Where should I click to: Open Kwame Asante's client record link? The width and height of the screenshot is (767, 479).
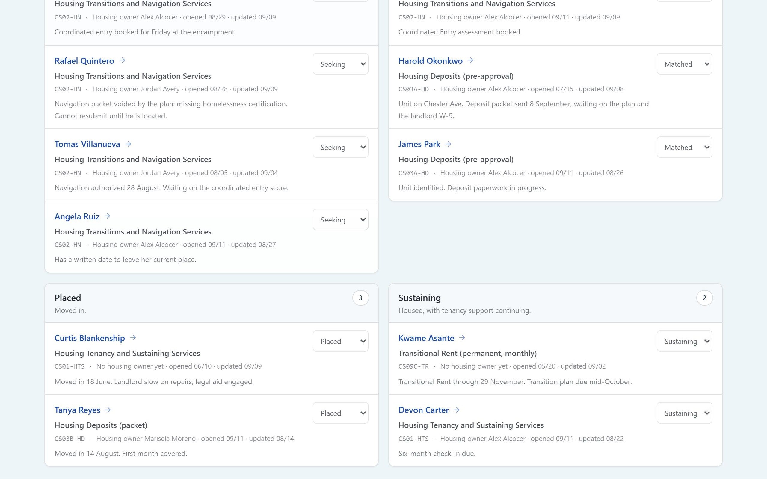click(426, 338)
